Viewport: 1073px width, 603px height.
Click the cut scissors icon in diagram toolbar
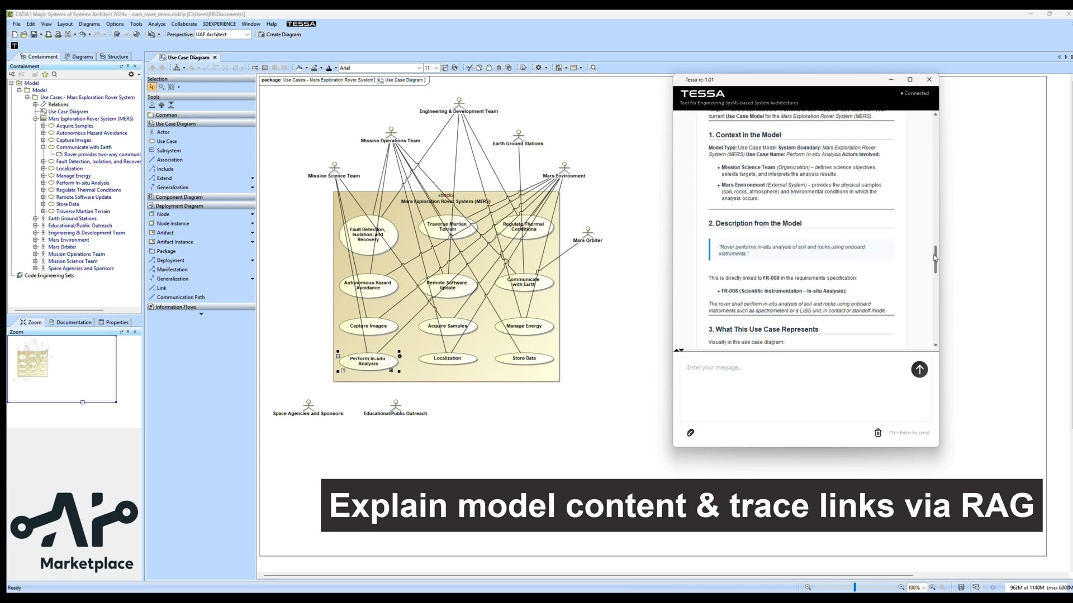pos(470,68)
